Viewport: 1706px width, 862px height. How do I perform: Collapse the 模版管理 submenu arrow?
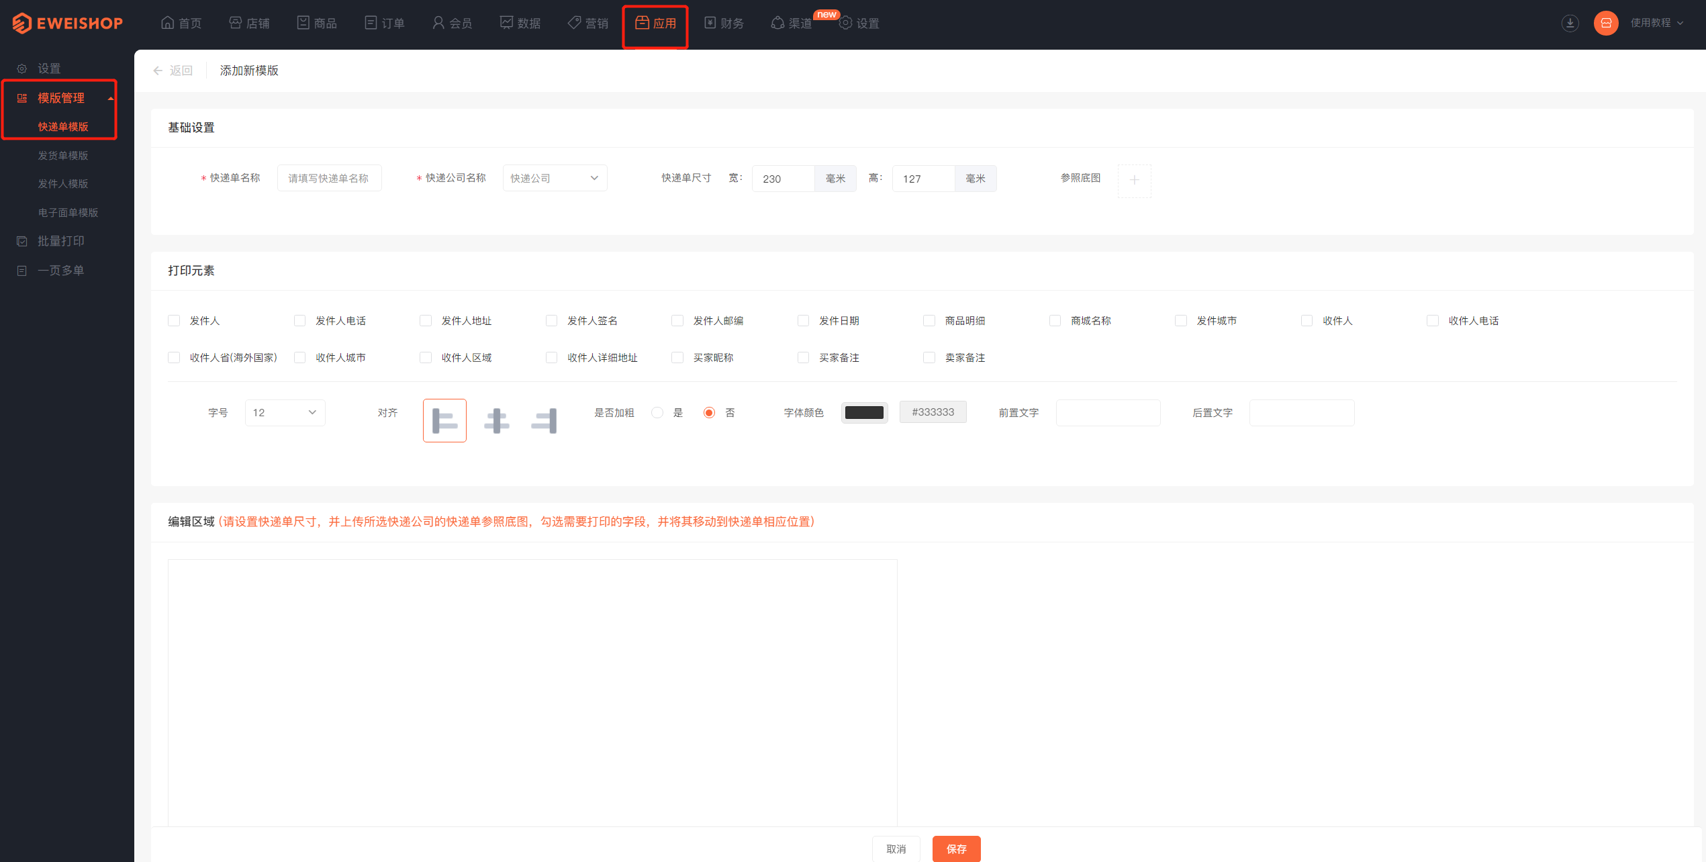(x=111, y=98)
